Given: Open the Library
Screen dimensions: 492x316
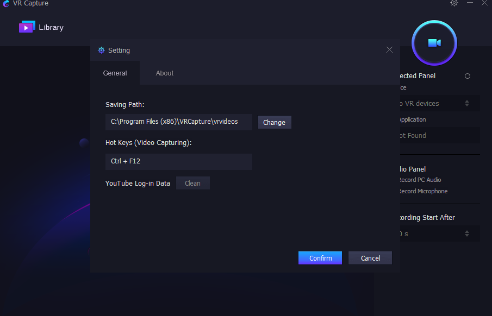Looking at the screenshot, I should [41, 27].
